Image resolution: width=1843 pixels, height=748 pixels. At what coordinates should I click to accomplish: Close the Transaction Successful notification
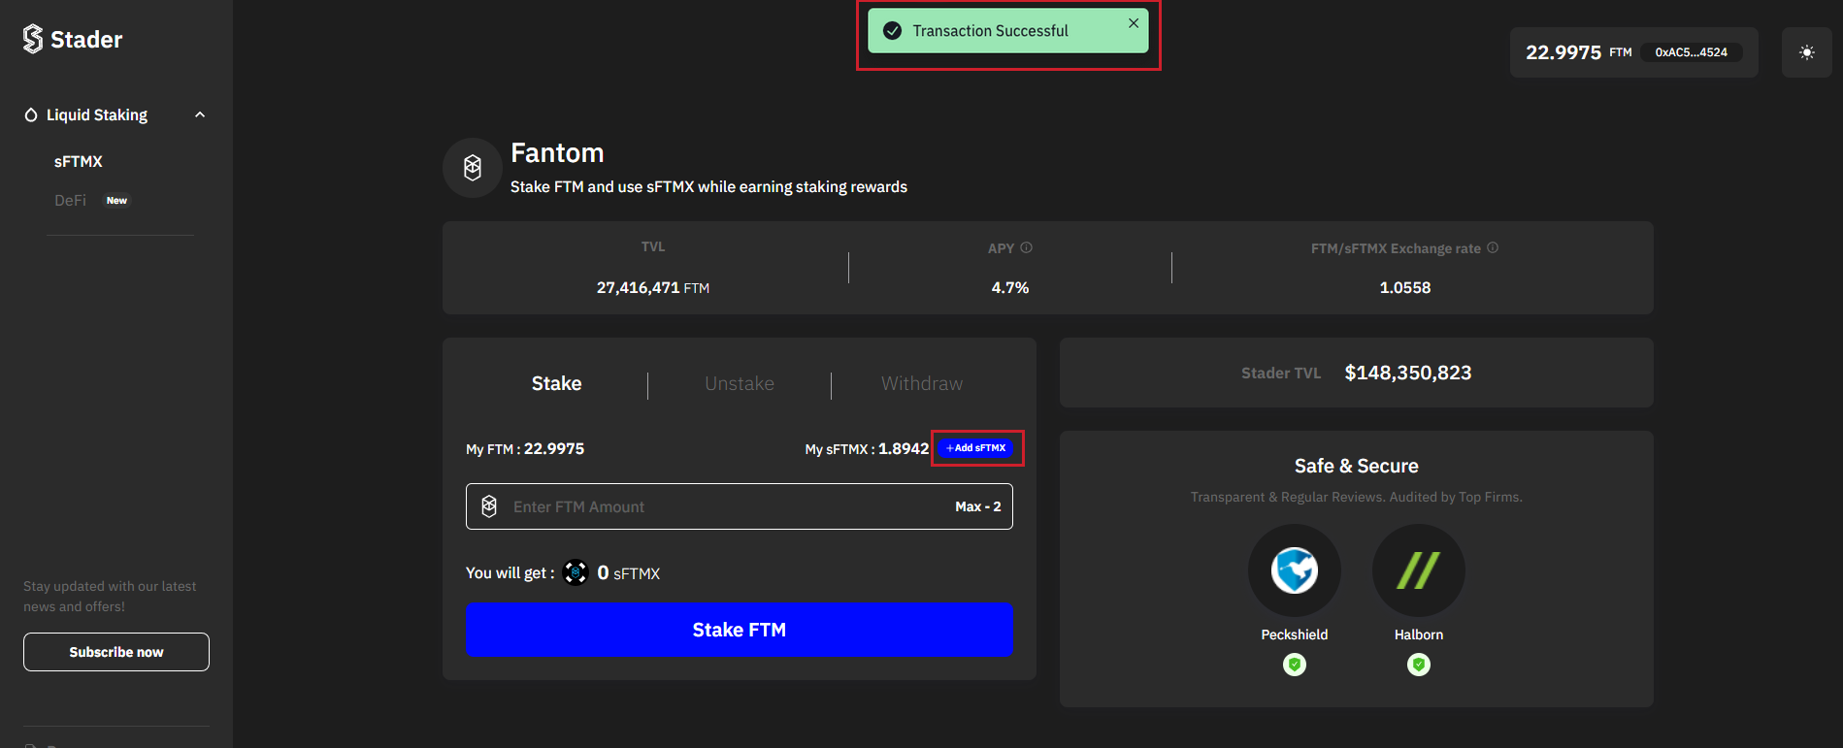point(1134,22)
